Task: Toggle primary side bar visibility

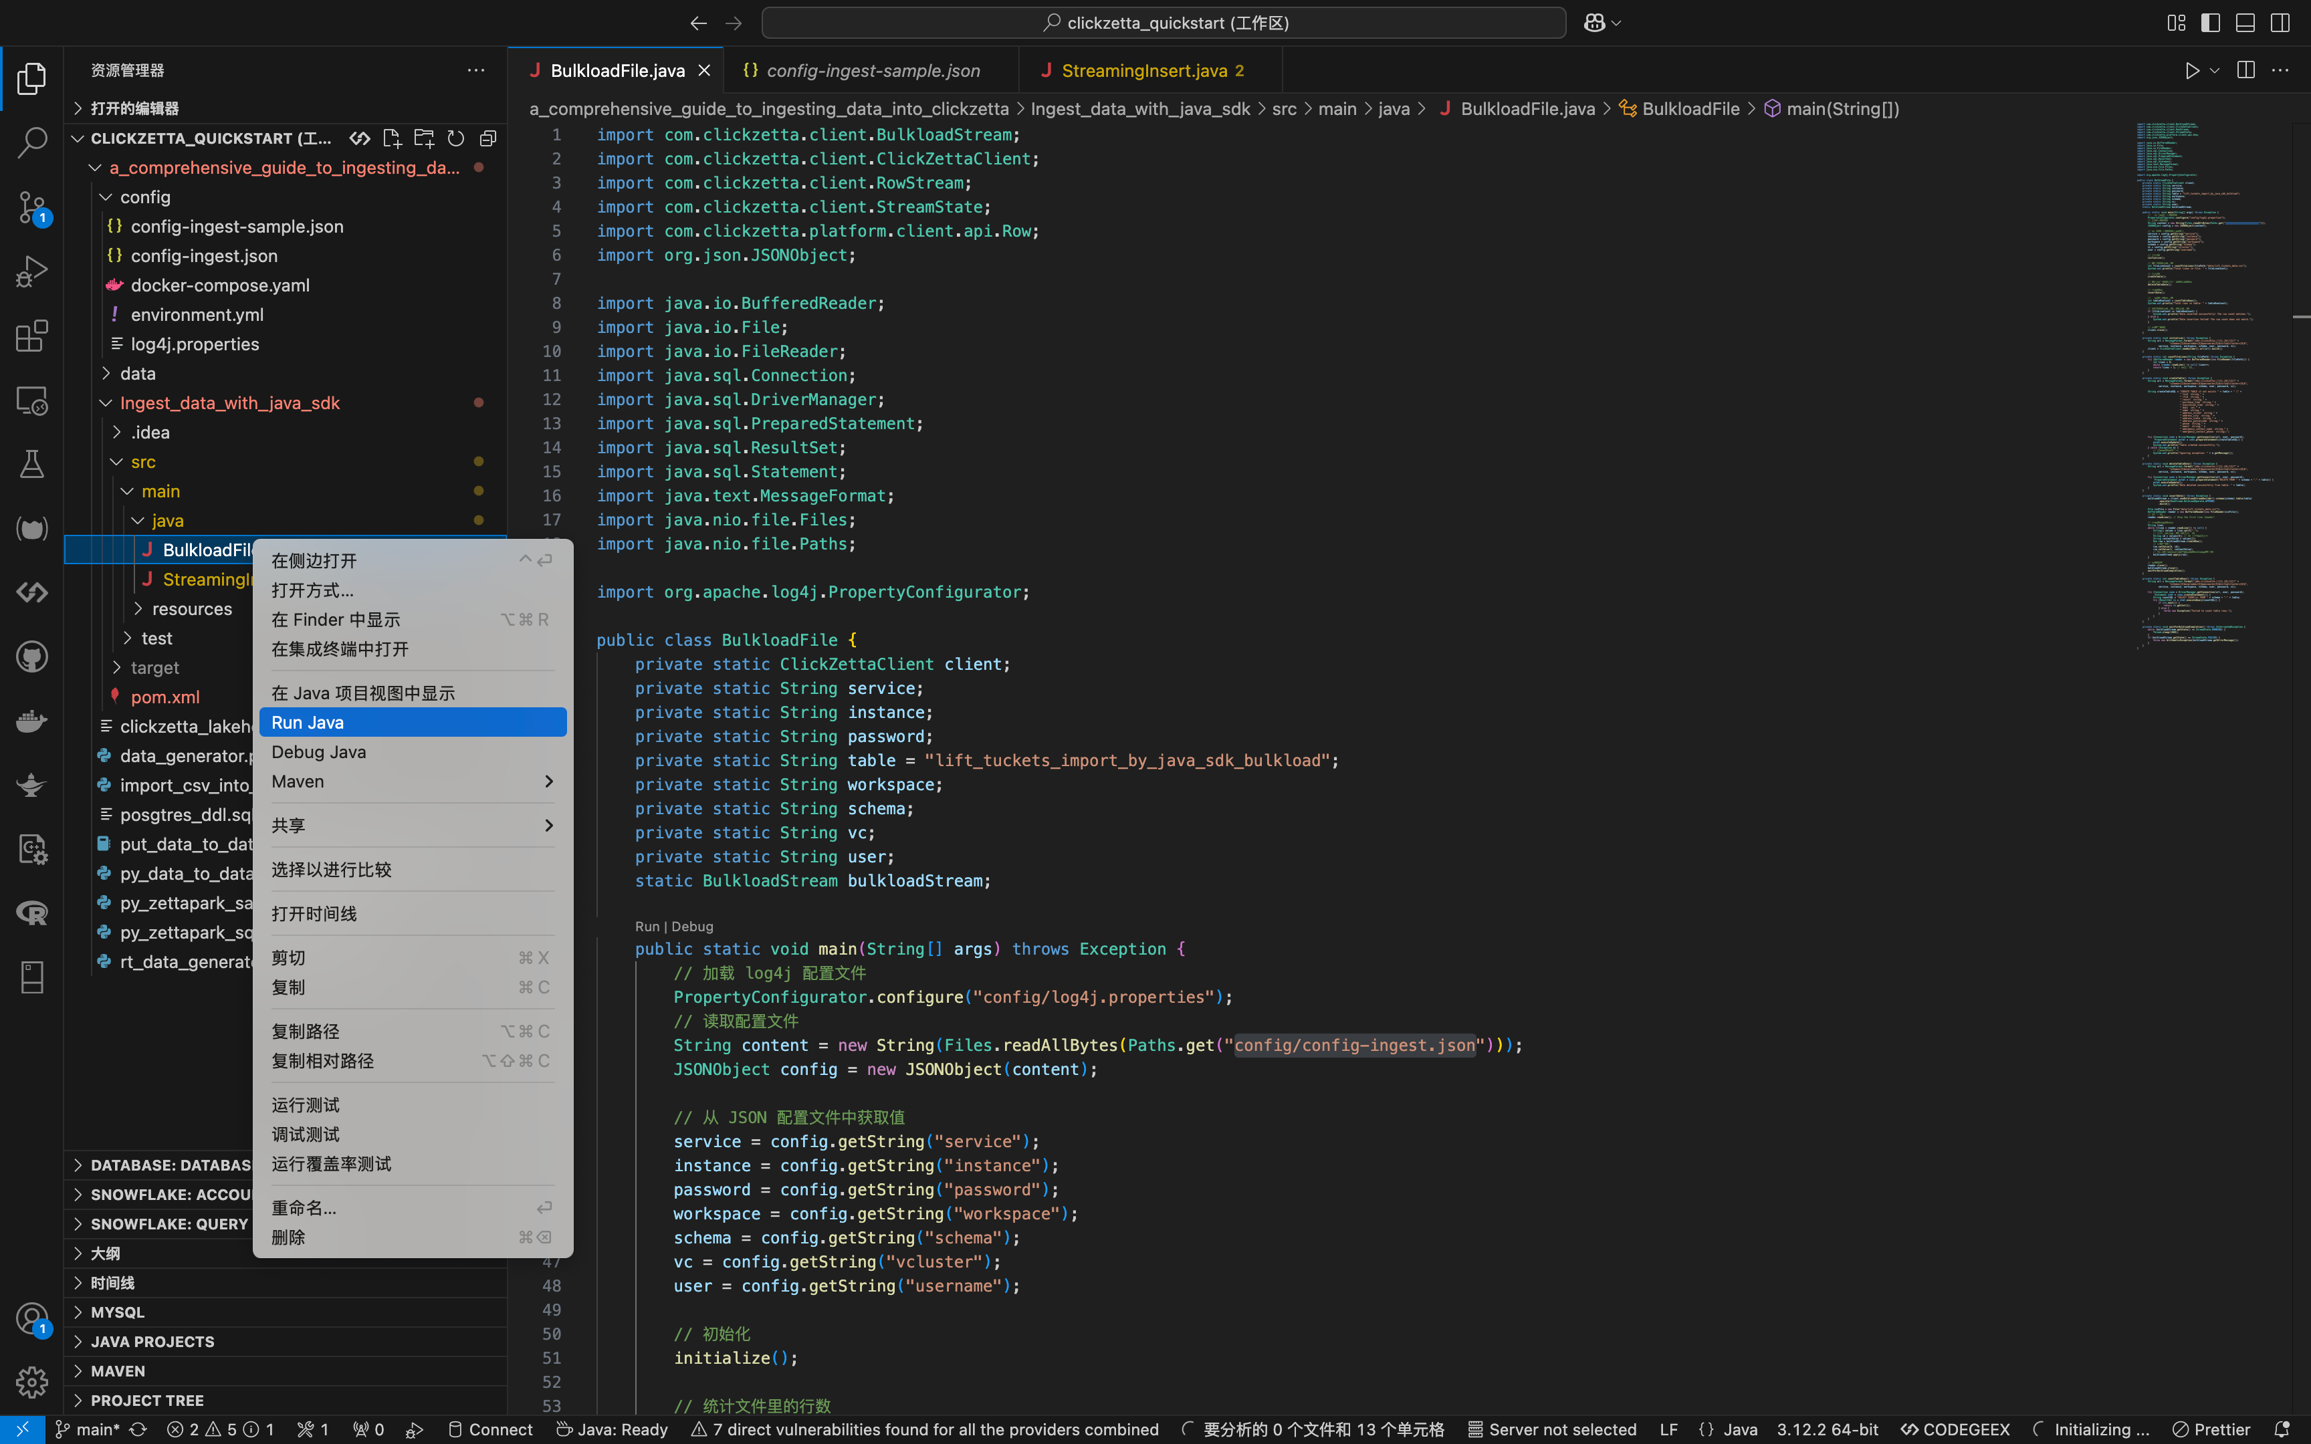Action: (2211, 23)
